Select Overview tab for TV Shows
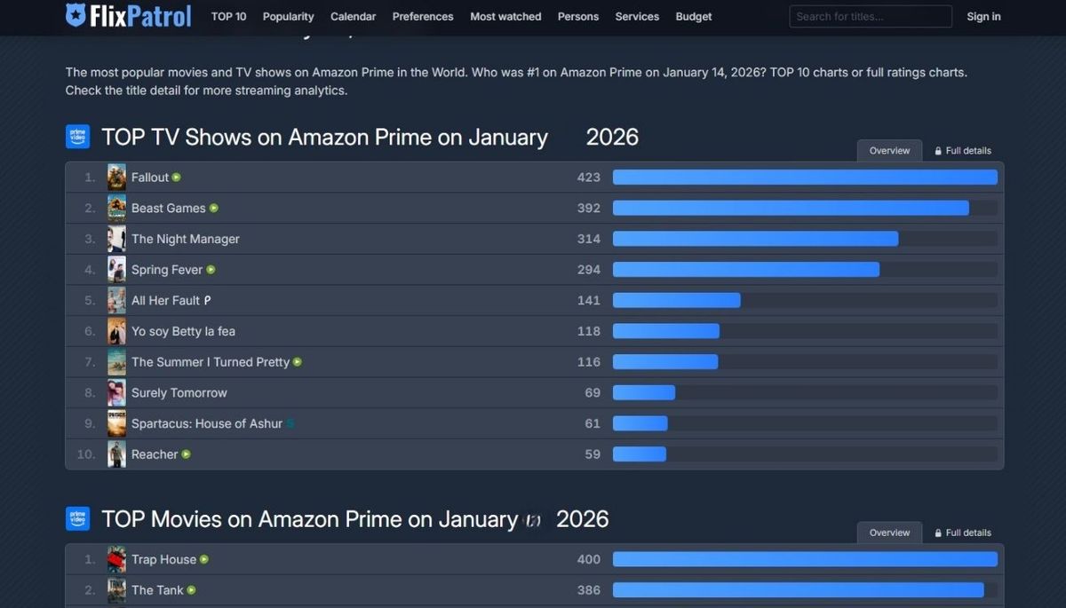1066x608 pixels. tap(889, 151)
